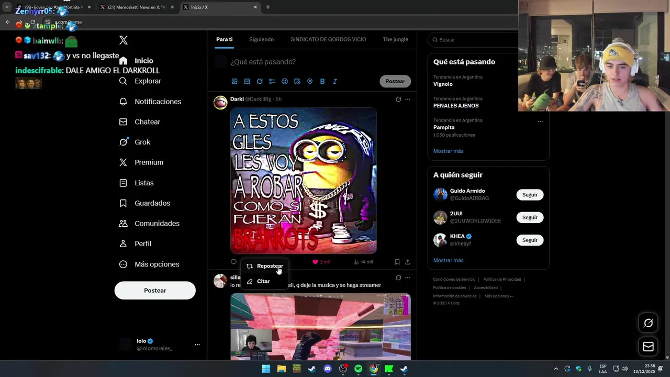Open the PENALES AJENOS trend
This screenshot has height=377, width=670.
click(456, 106)
